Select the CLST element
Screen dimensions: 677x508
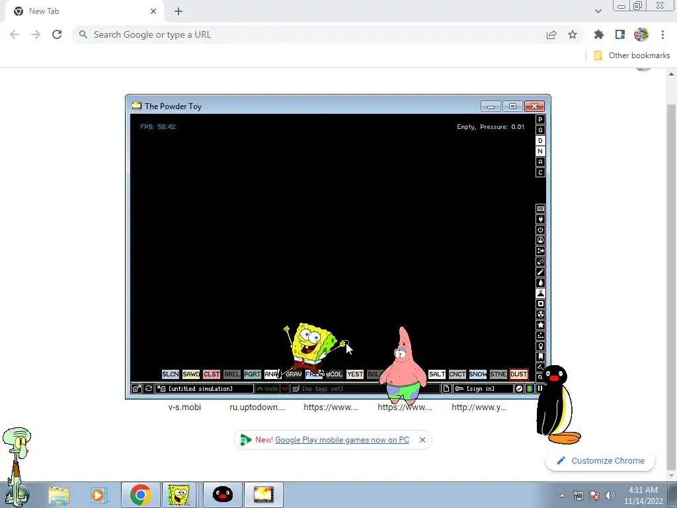coord(212,374)
